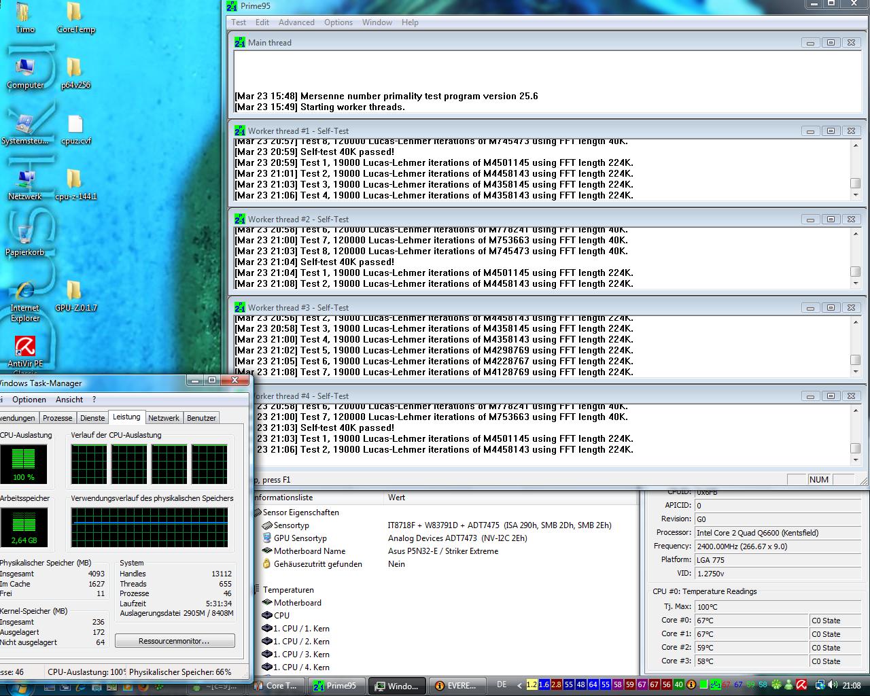Viewport: 870px width, 696px height.
Task: Select the p64v256 folder icon
Action: pyautogui.click(x=75, y=73)
